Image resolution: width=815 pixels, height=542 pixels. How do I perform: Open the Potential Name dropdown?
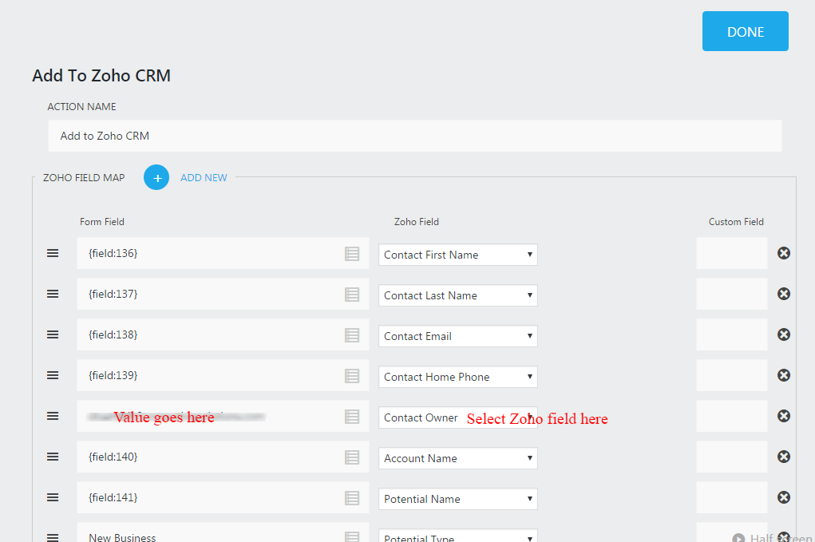tap(457, 499)
